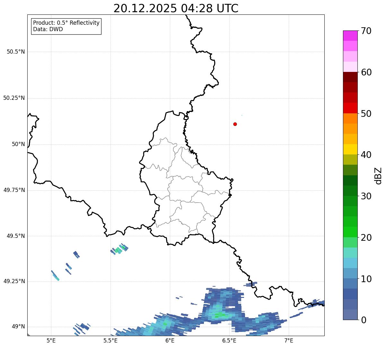Screen dimensions: 386x347
Task: Click the 6°E longitude label
Action: 170,341
